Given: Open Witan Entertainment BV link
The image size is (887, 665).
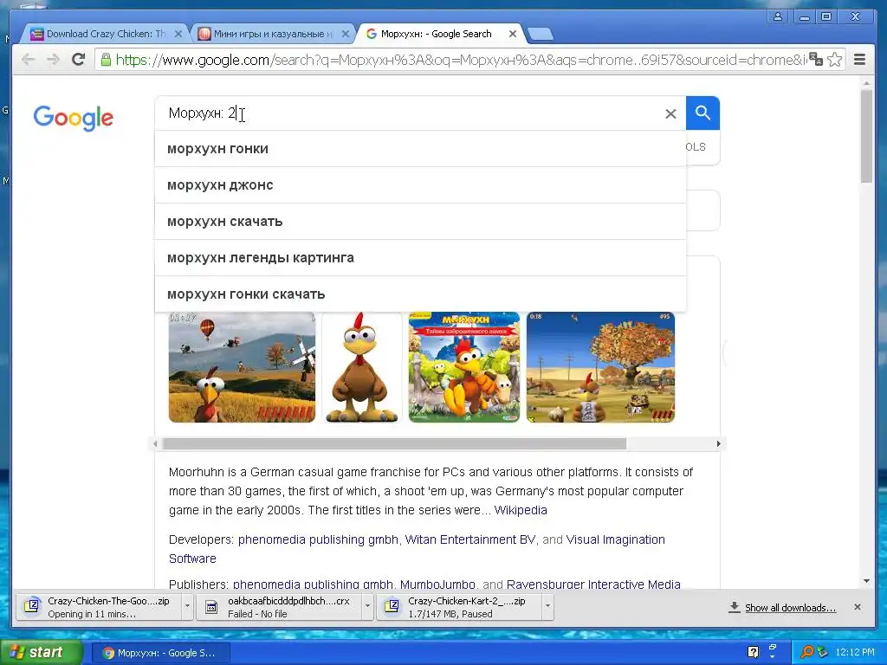Looking at the screenshot, I should tap(470, 539).
